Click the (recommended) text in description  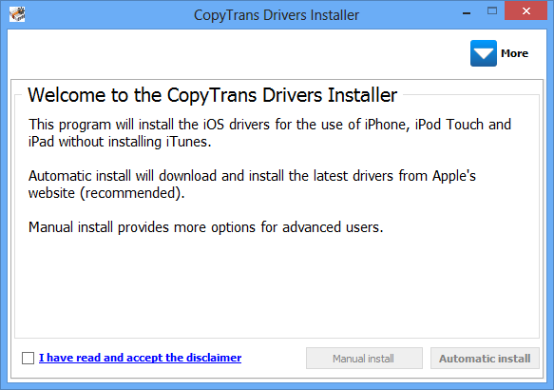click(132, 193)
